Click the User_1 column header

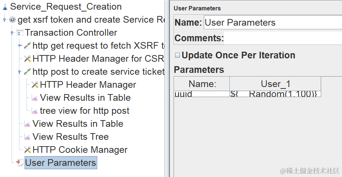[275, 84]
